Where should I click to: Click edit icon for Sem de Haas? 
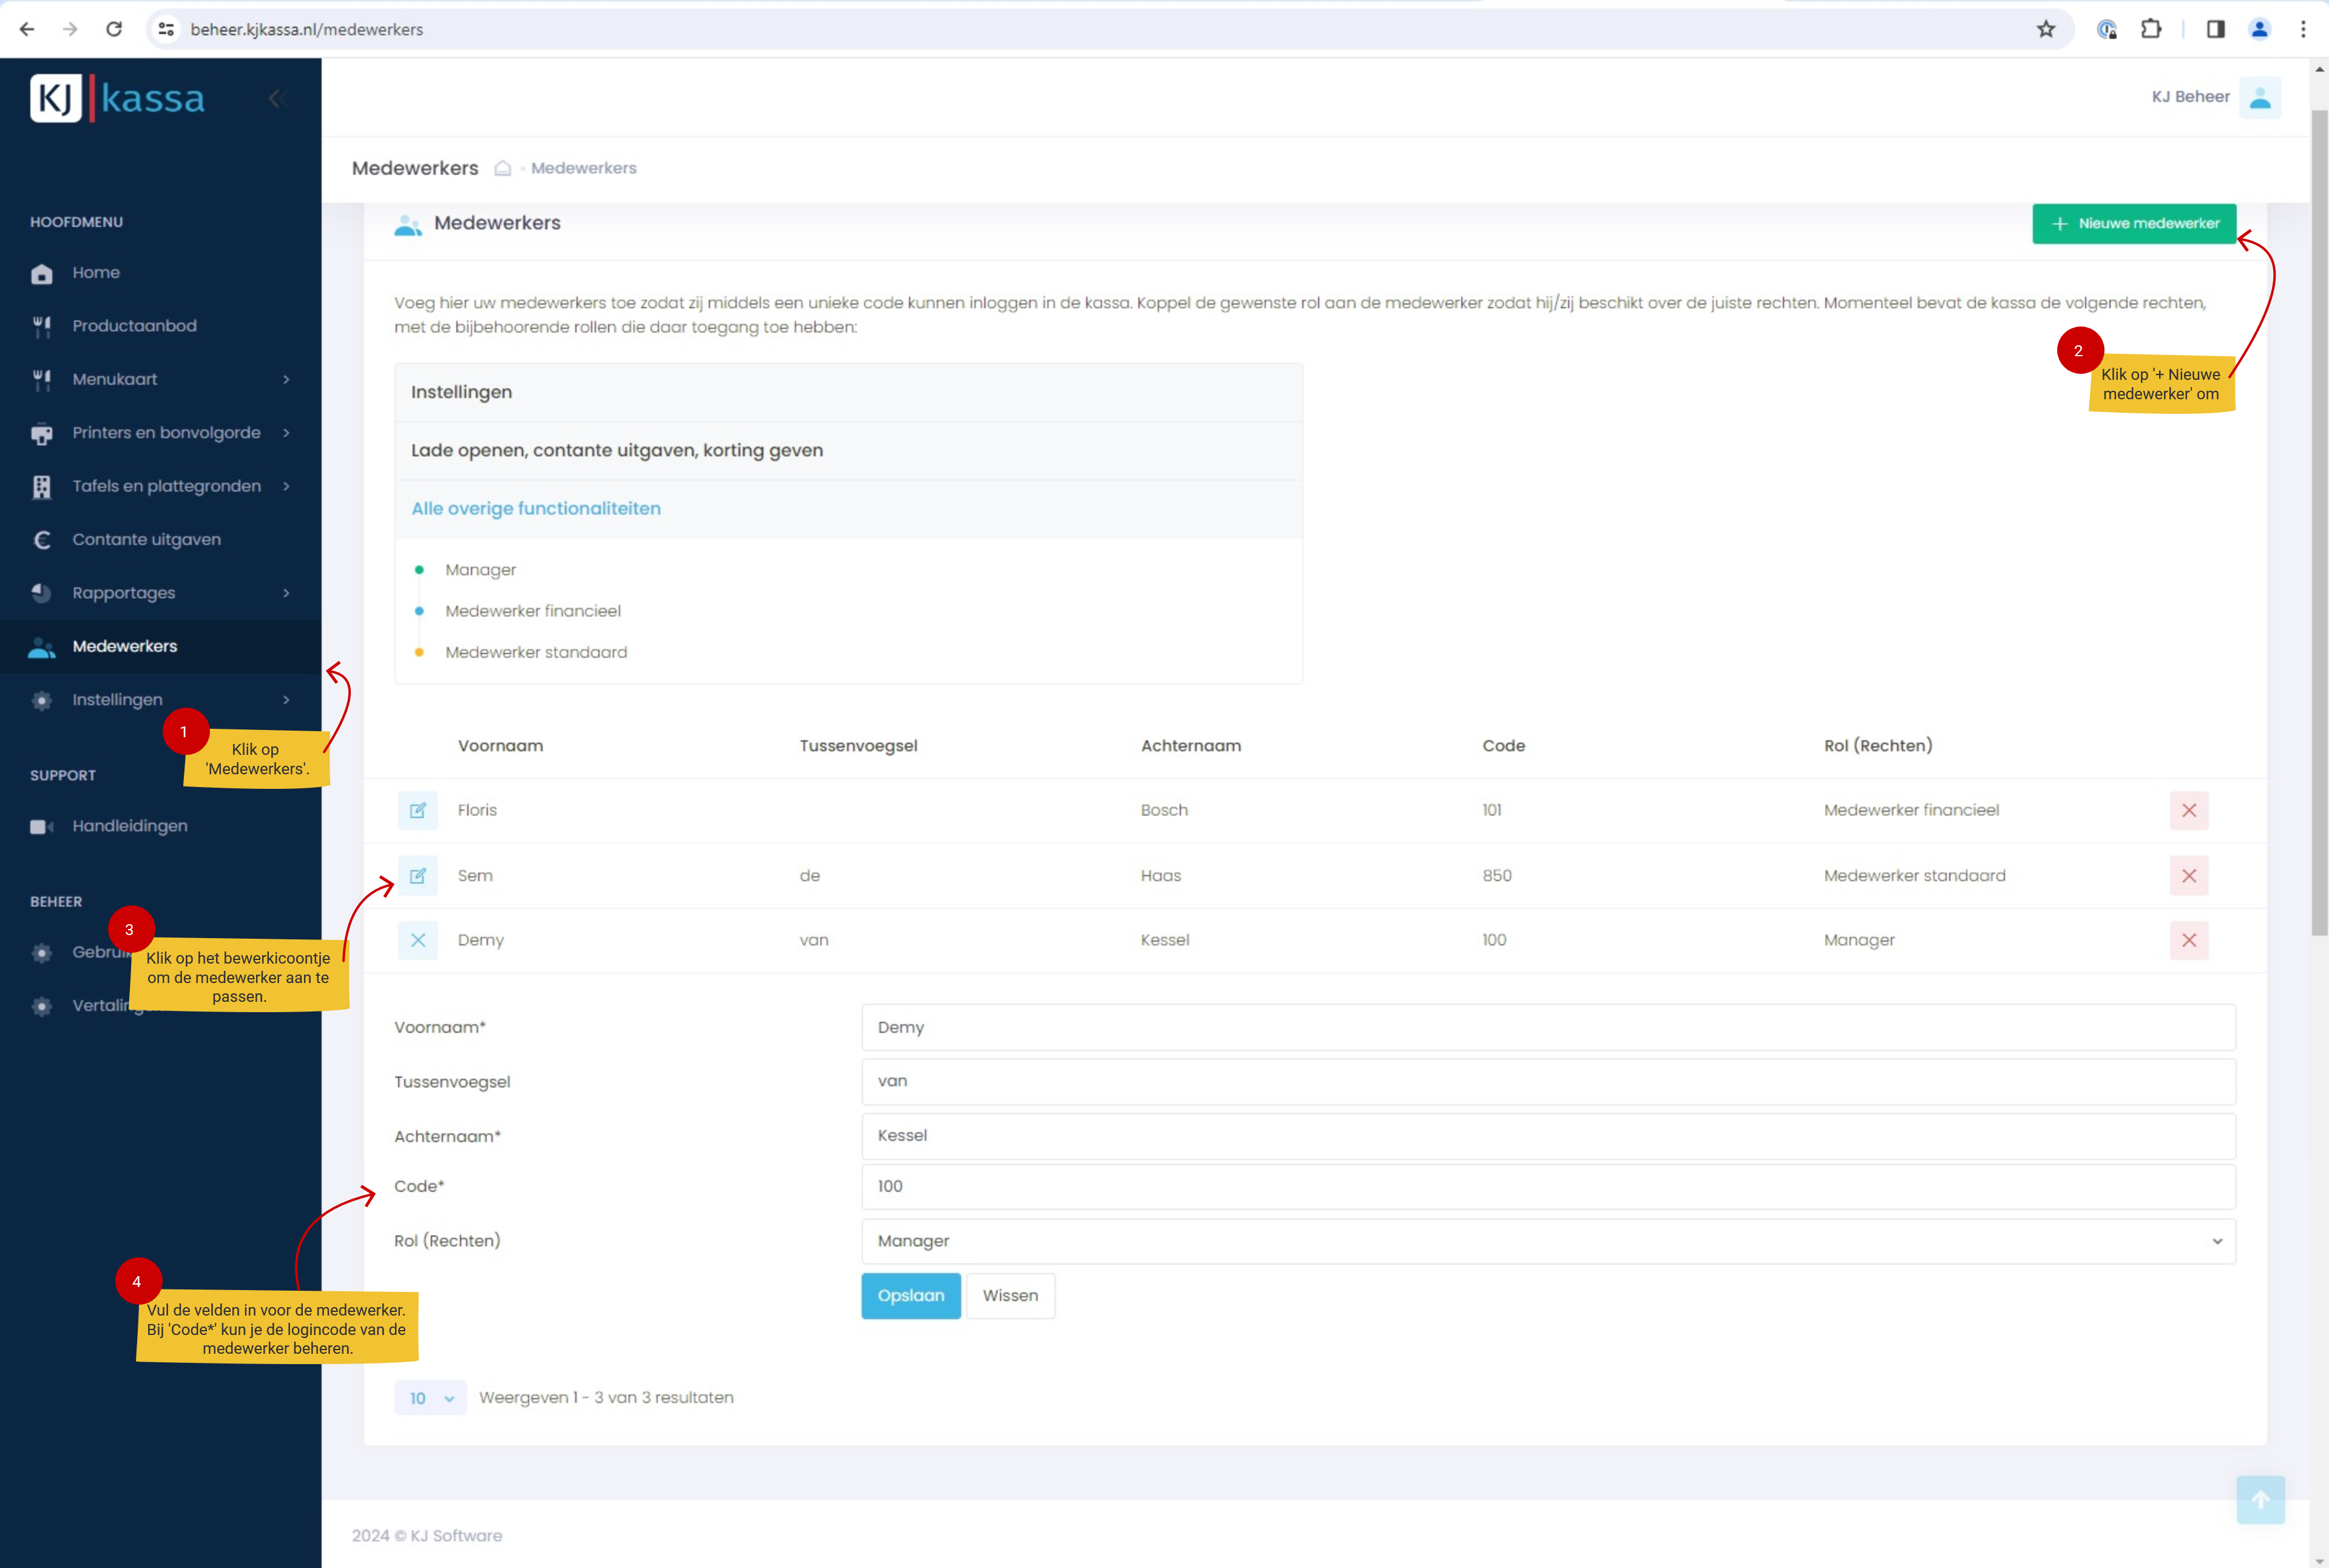418,875
